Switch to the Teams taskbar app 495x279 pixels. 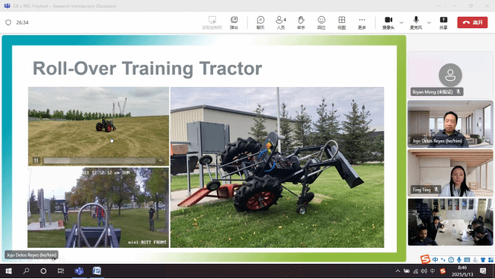coord(79,271)
